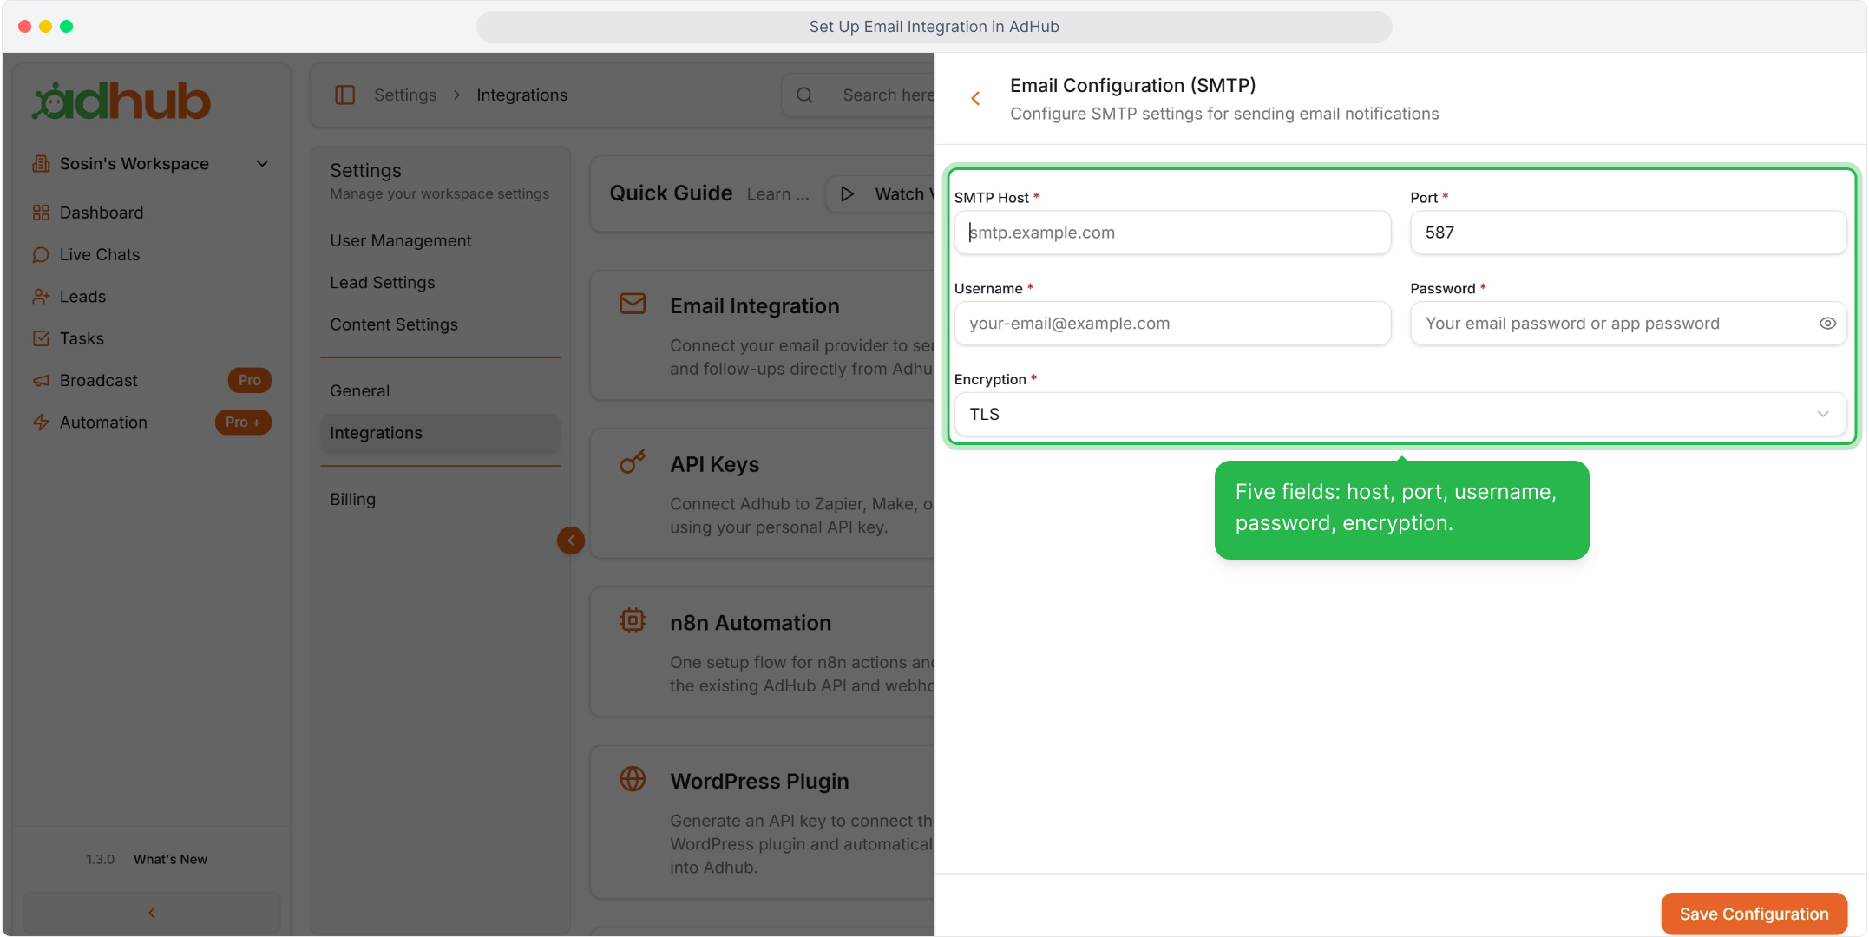Focus the Username email input

[x=1172, y=324]
